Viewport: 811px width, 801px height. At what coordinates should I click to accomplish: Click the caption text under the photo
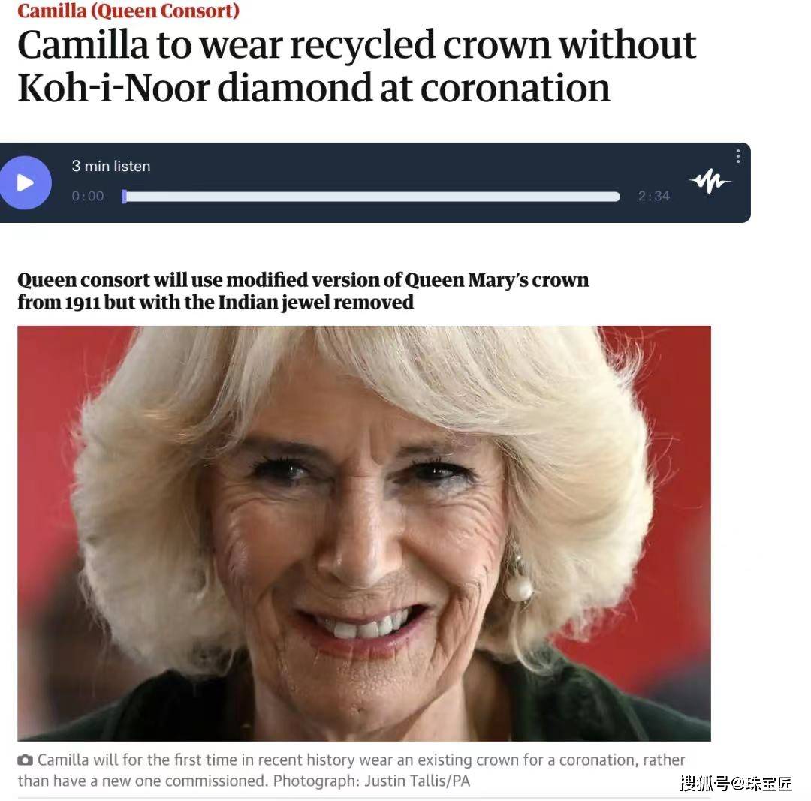click(351, 770)
